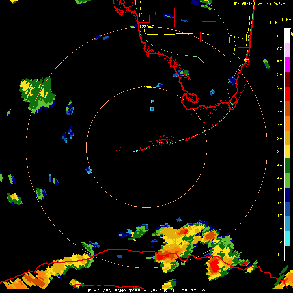Click the "KBYX" radar site identifier

click(155, 291)
